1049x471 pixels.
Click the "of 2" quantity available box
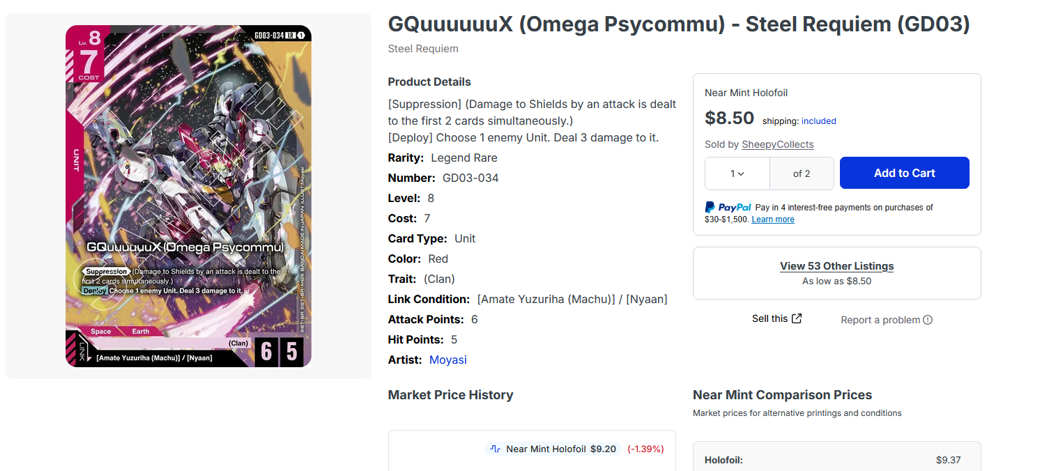tap(802, 173)
